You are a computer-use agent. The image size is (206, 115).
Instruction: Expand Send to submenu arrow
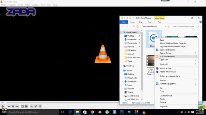[x=196, y=80]
